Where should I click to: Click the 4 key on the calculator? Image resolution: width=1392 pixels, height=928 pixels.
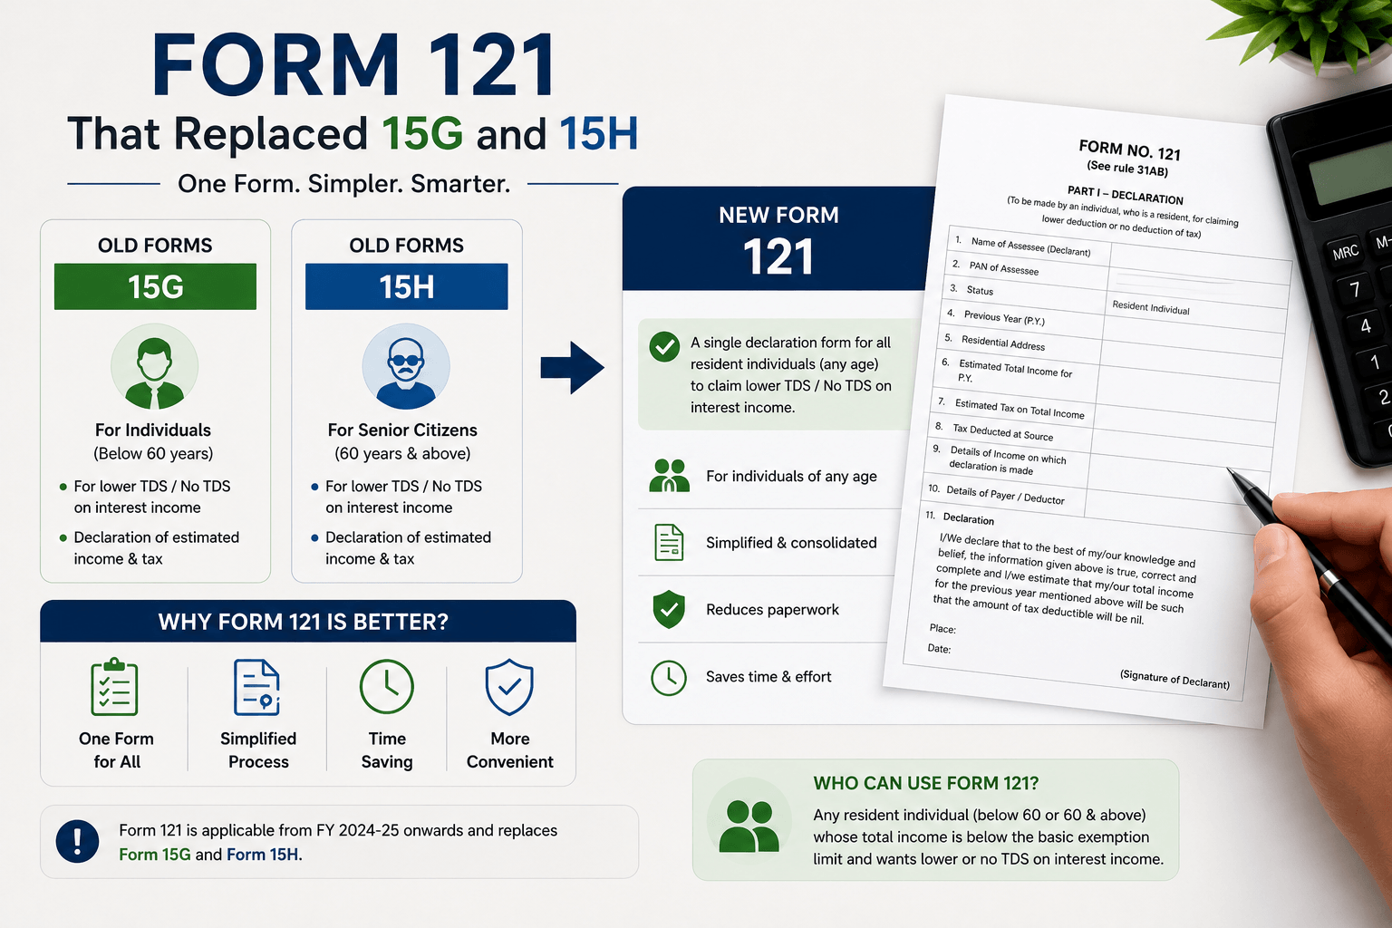[1366, 326]
